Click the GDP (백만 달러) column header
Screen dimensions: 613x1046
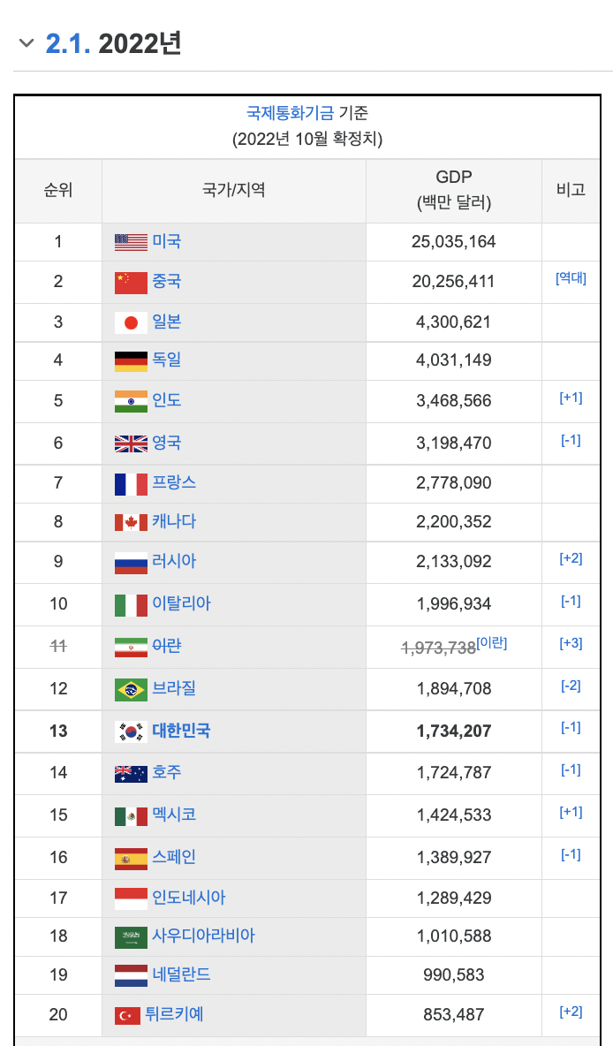pyautogui.click(x=453, y=189)
